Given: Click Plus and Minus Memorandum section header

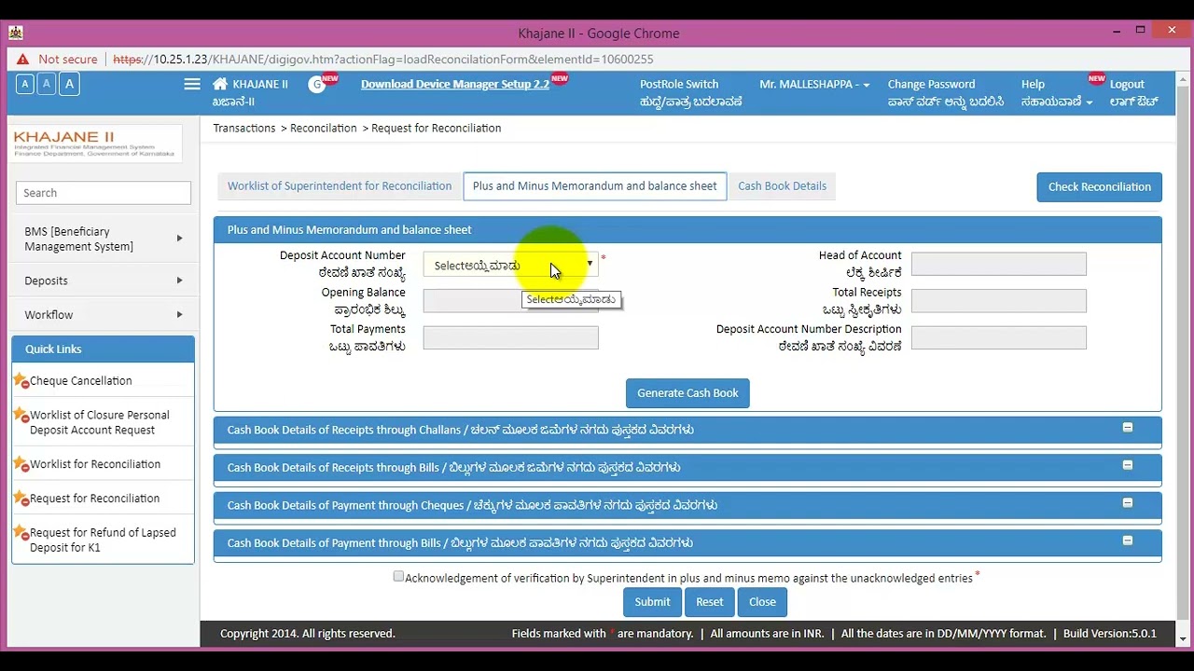Looking at the screenshot, I should pyautogui.click(x=687, y=230).
